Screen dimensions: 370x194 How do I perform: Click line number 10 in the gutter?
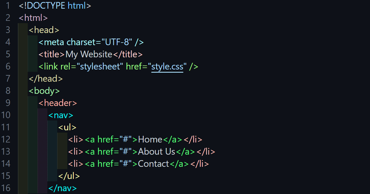click(6, 115)
